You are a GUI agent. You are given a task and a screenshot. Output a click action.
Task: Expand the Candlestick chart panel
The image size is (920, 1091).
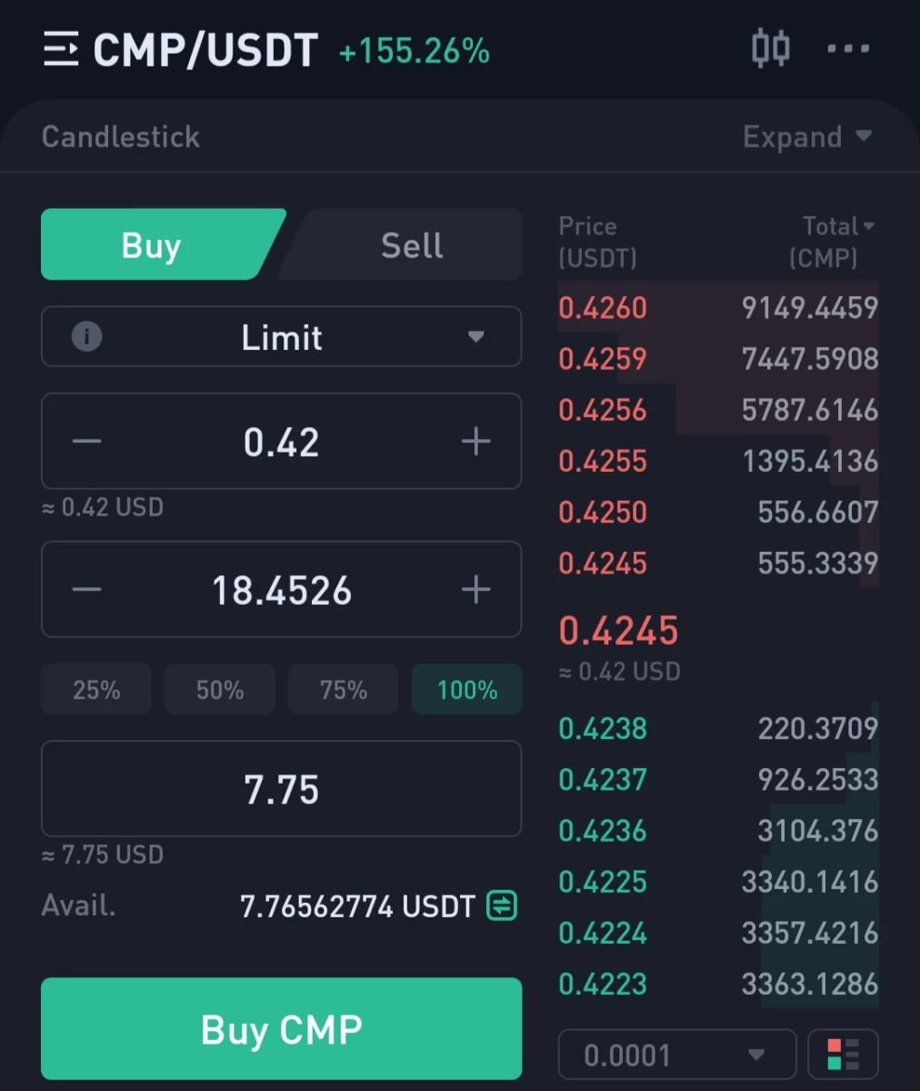click(807, 136)
